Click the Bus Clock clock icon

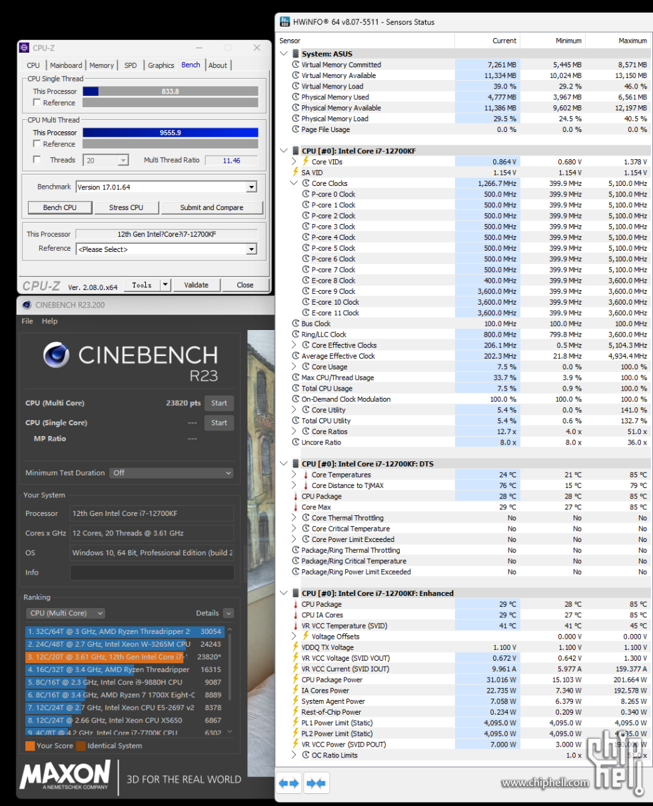pos(296,323)
